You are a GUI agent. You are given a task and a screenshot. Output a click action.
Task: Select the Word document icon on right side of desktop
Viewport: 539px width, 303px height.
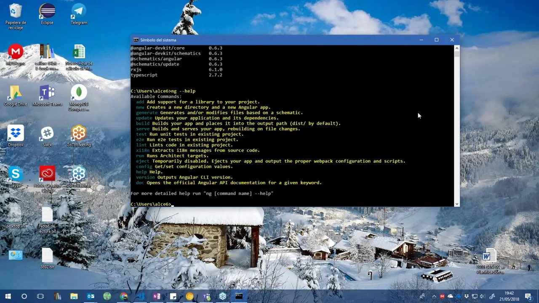click(x=490, y=261)
